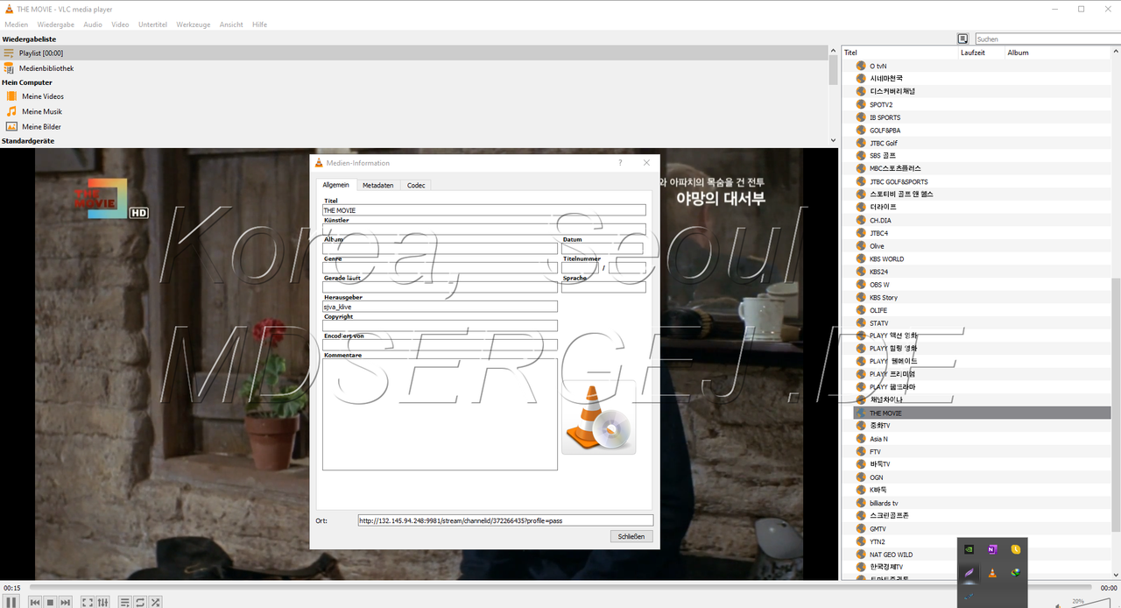Viewport: 1121px width, 608px height.
Task: Sort playlist by the Album column
Action: pyautogui.click(x=1058, y=53)
